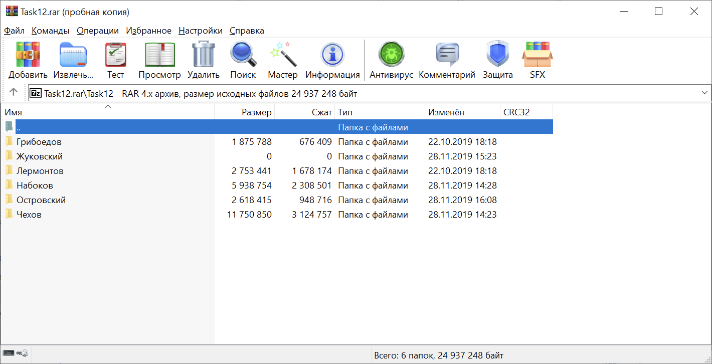Select the Островский folder name
Image resolution: width=712 pixels, height=364 pixels.
tap(41, 200)
